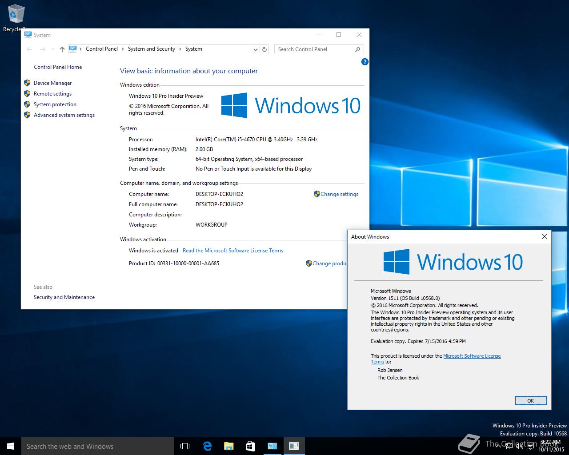Open Control Panel Home link

click(x=58, y=67)
